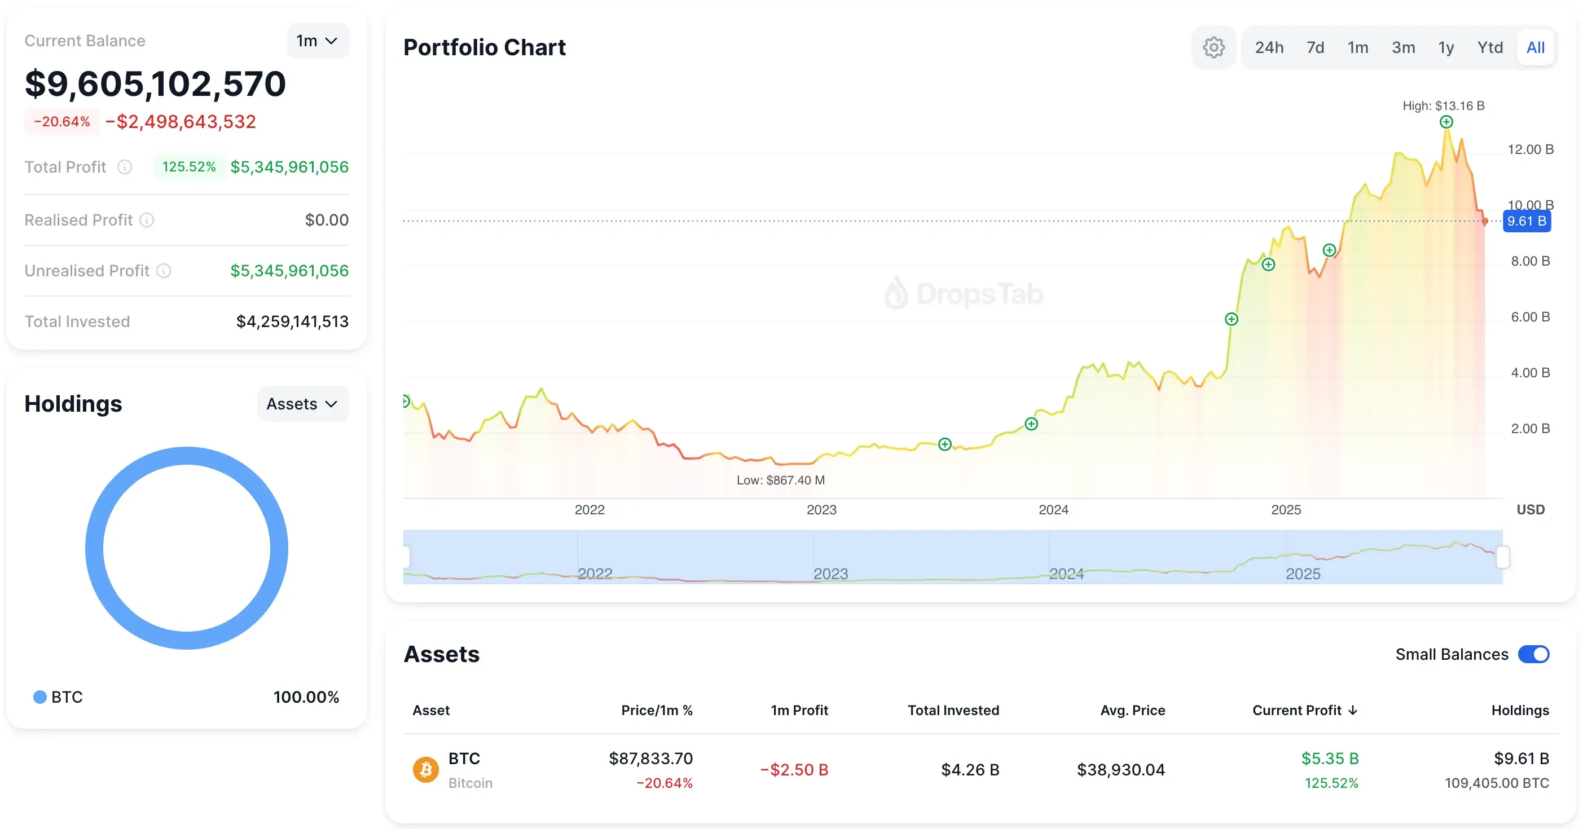The width and height of the screenshot is (1583, 829).
Task: Select the All time range tab
Action: tap(1536, 47)
